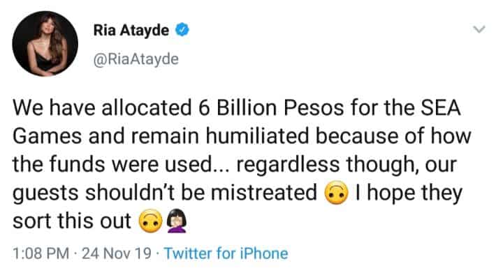
Task: Click the woman facepalming emoji
Action: pyautogui.click(x=177, y=221)
